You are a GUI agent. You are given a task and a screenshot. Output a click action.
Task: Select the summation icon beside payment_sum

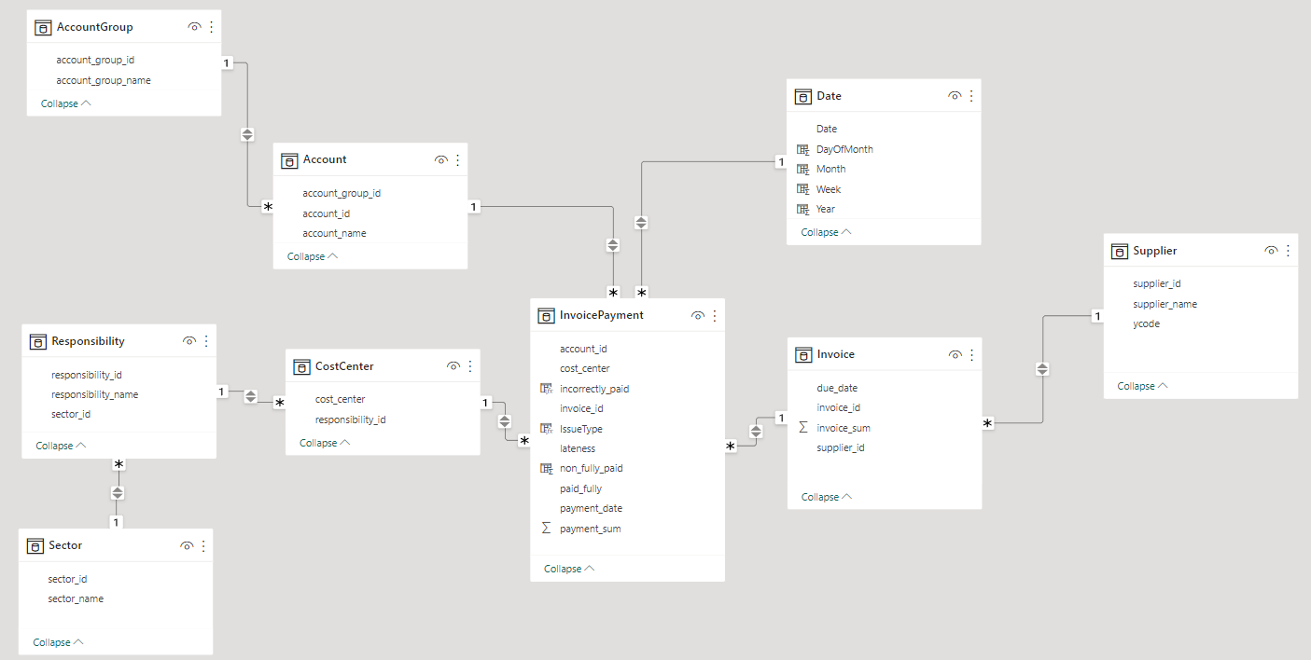coord(548,528)
